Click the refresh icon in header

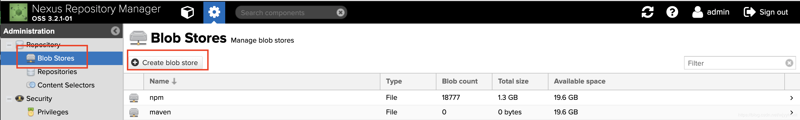pos(647,12)
